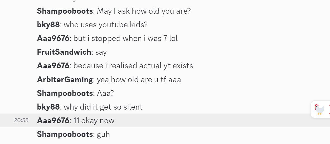Click the 'why did it get so silent' message
Screen dimensions: 330x144
coord(103,107)
